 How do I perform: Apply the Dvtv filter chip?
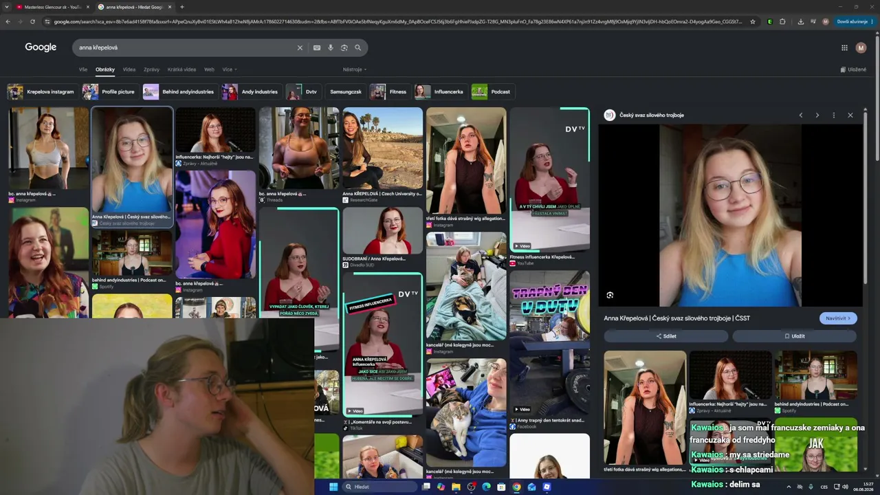click(302, 91)
